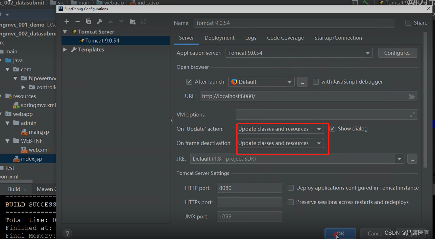Click the main.jsp file icon in project tree
435x239 pixels.
pos(24,132)
